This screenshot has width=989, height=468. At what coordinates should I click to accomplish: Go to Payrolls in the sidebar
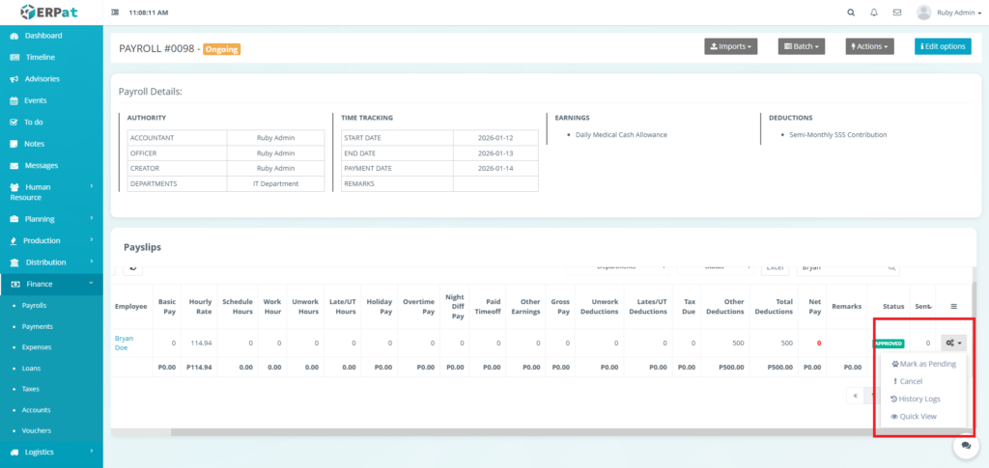pos(34,305)
